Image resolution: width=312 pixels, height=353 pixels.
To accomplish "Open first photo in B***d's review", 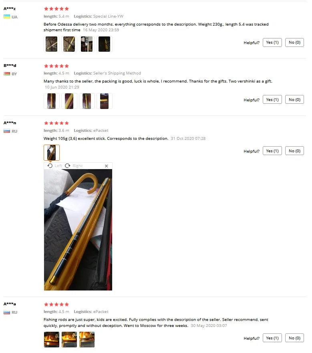I will pyautogui.click(x=52, y=101).
